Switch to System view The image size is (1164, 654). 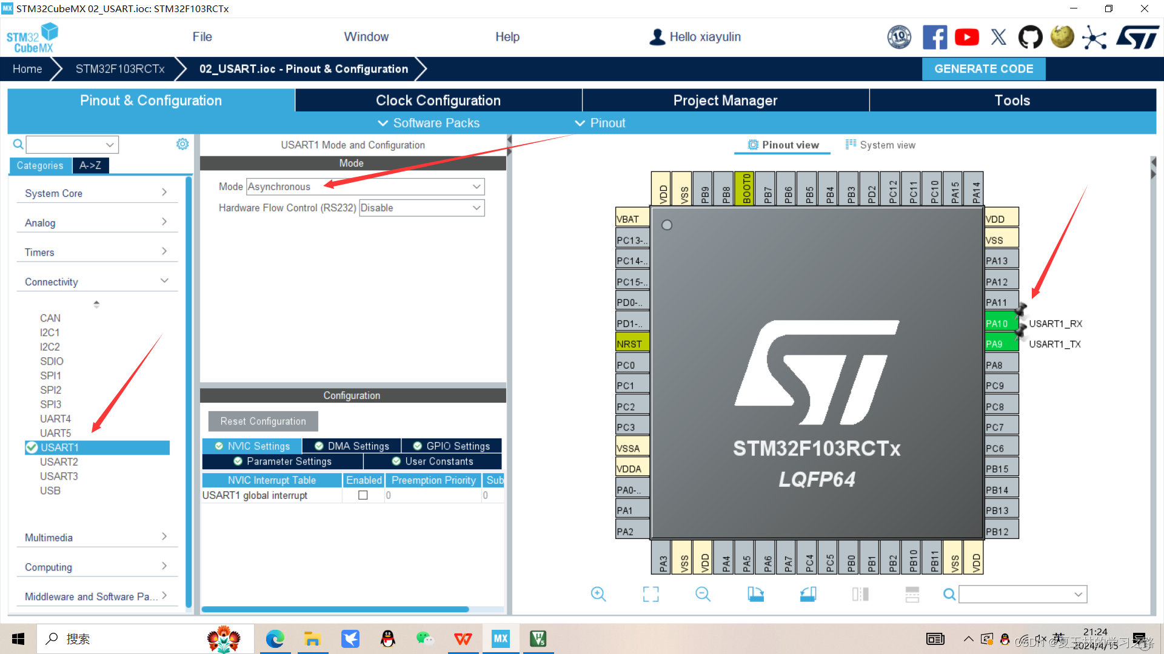click(880, 145)
